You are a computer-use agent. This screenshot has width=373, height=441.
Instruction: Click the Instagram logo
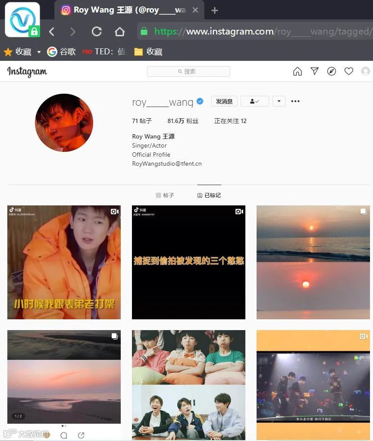(27, 72)
